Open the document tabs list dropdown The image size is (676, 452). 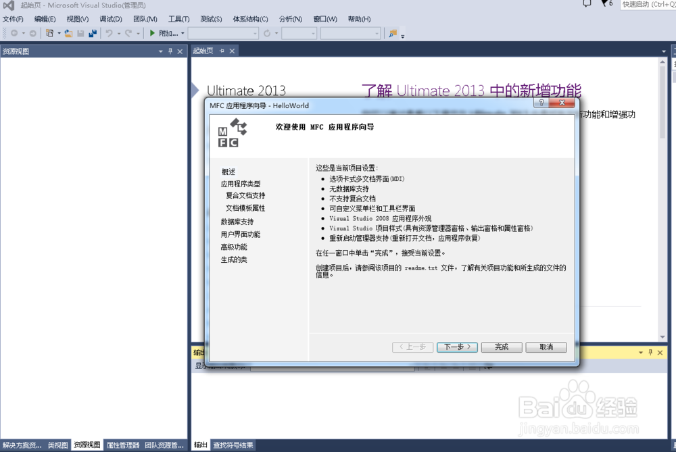pyautogui.click(x=664, y=51)
